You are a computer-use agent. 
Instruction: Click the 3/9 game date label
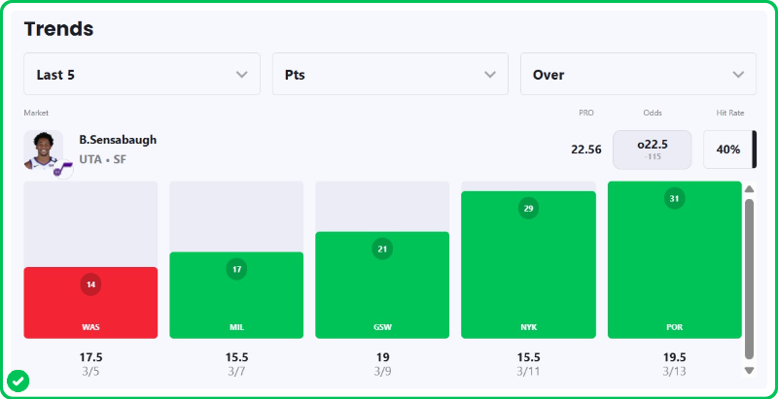pos(382,372)
